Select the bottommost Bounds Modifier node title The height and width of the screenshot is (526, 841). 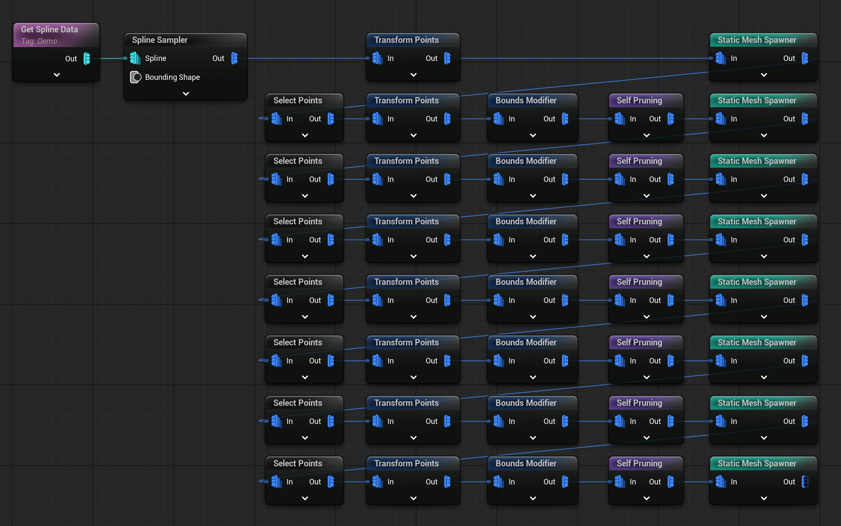coord(526,463)
